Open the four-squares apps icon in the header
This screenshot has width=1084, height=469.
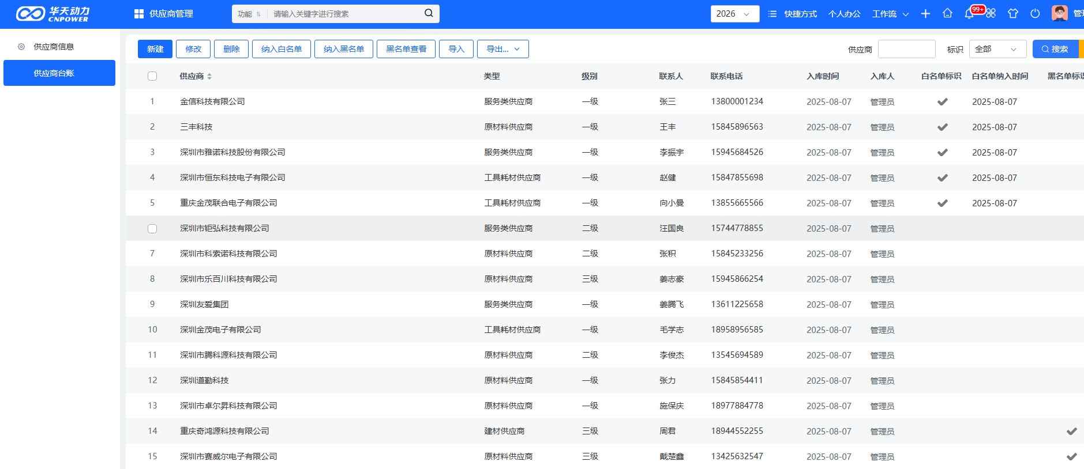[x=991, y=14]
